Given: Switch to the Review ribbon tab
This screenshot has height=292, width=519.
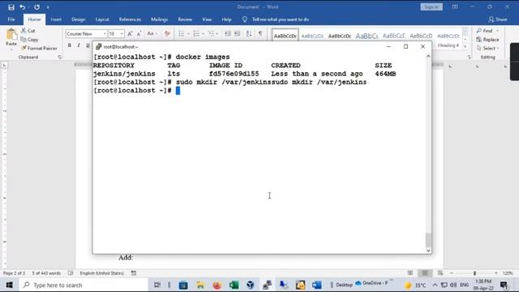Looking at the screenshot, I should pos(185,19).
